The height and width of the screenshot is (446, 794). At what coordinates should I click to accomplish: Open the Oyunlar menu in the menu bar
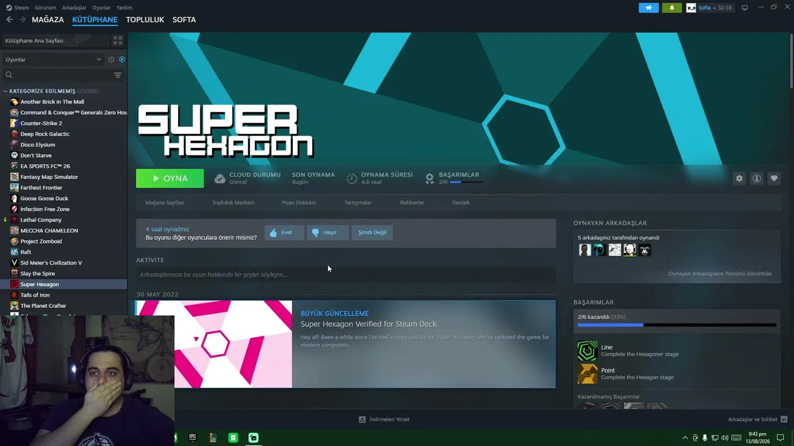[101, 8]
